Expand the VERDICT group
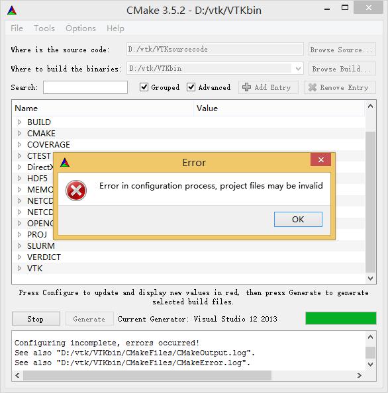The height and width of the screenshot is (393, 388). pyautogui.click(x=19, y=257)
